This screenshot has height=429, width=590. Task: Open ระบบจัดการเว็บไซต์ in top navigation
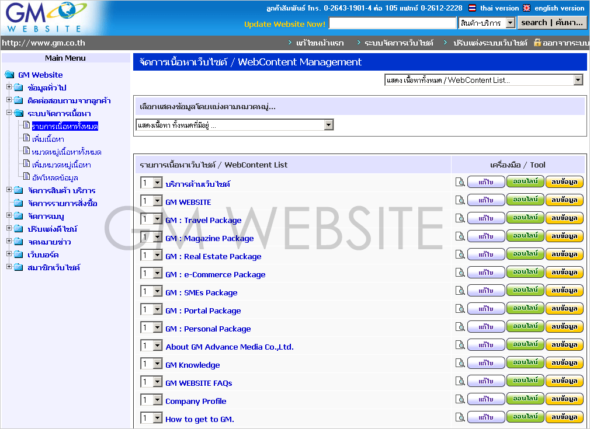pyautogui.click(x=399, y=43)
